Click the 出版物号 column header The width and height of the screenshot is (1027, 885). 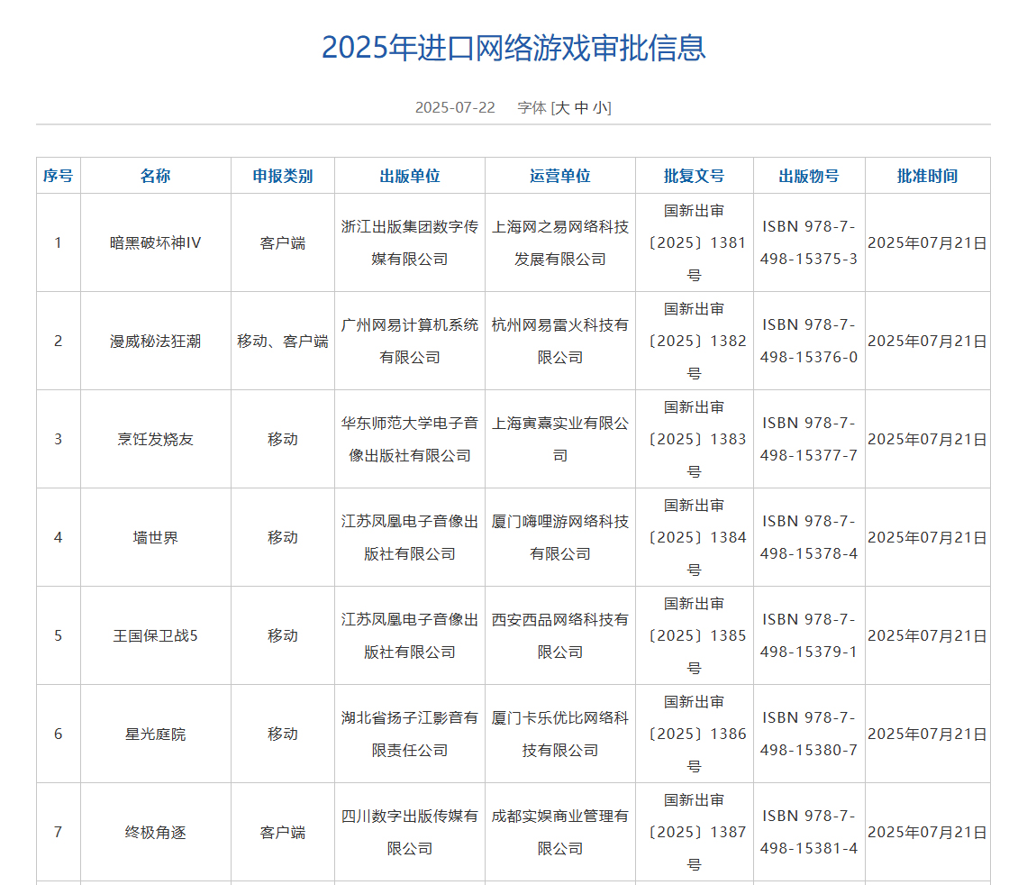809,176
